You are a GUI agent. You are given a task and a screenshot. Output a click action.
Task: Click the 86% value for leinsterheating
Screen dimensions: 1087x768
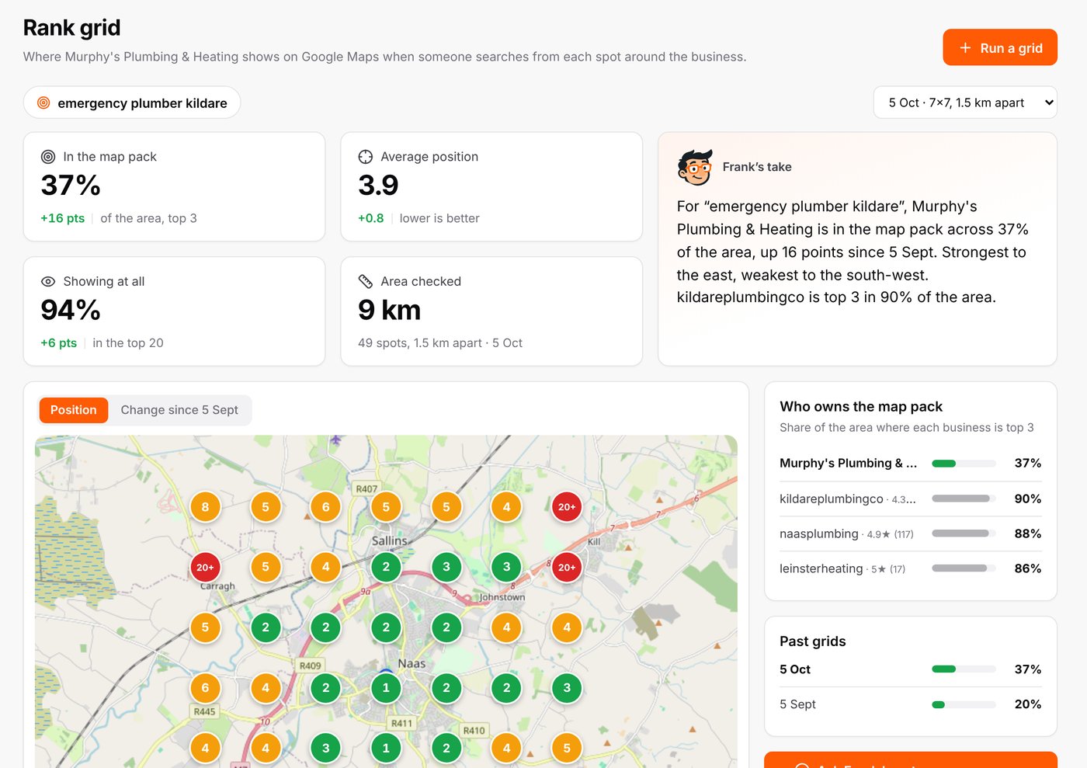pyautogui.click(x=1028, y=568)
